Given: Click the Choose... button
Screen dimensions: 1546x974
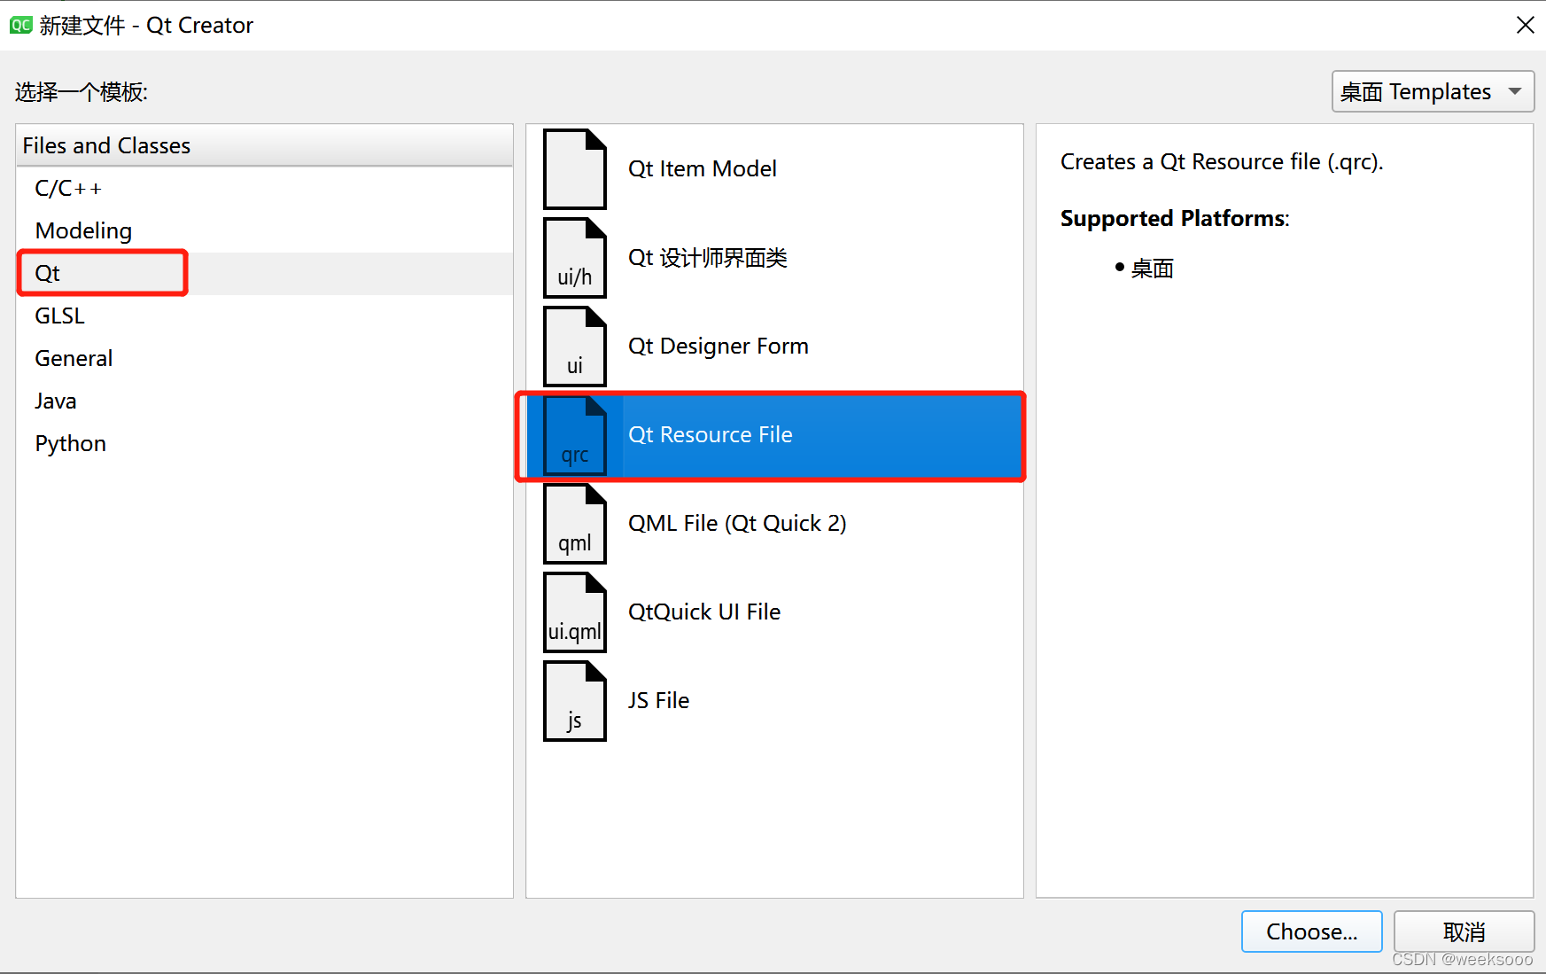Looking at the screenshot, I should (x=1311, y=931).
